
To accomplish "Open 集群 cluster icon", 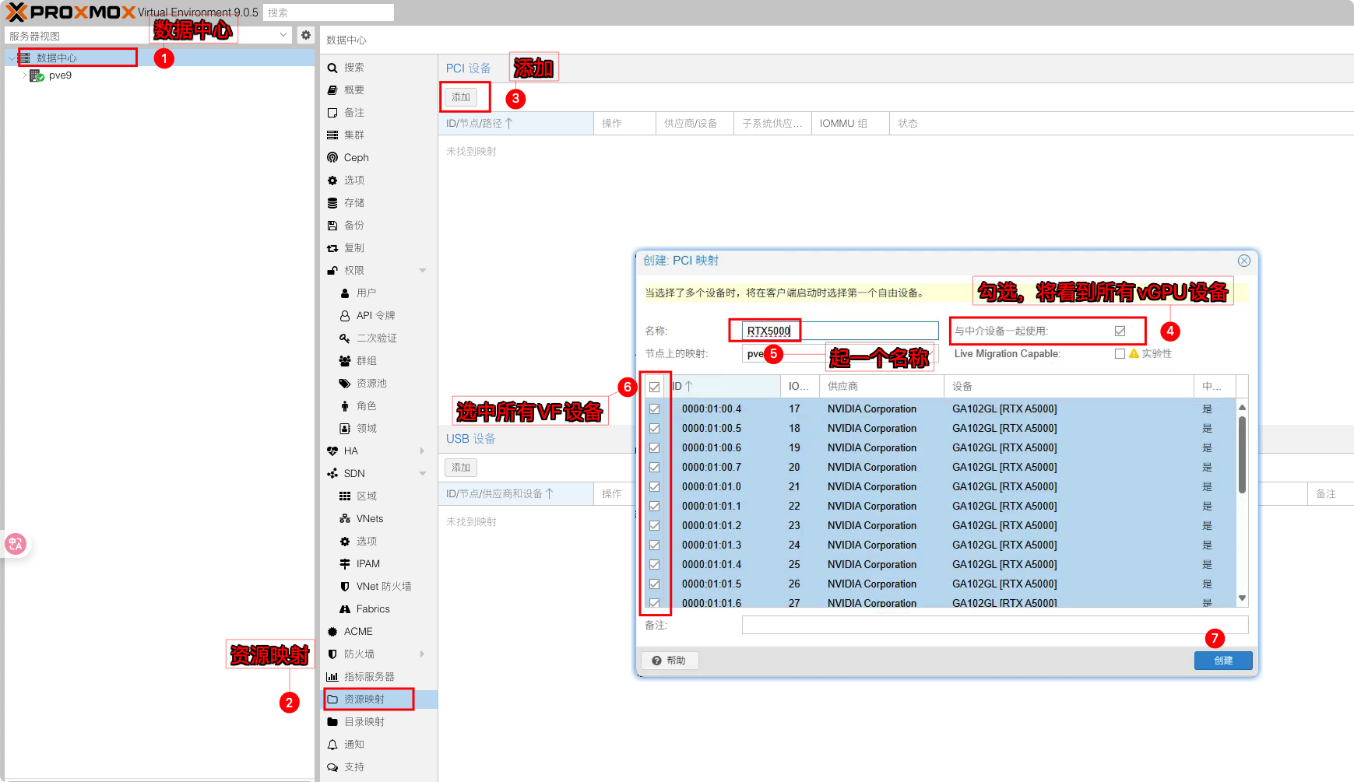I will [x=332, y=135].
